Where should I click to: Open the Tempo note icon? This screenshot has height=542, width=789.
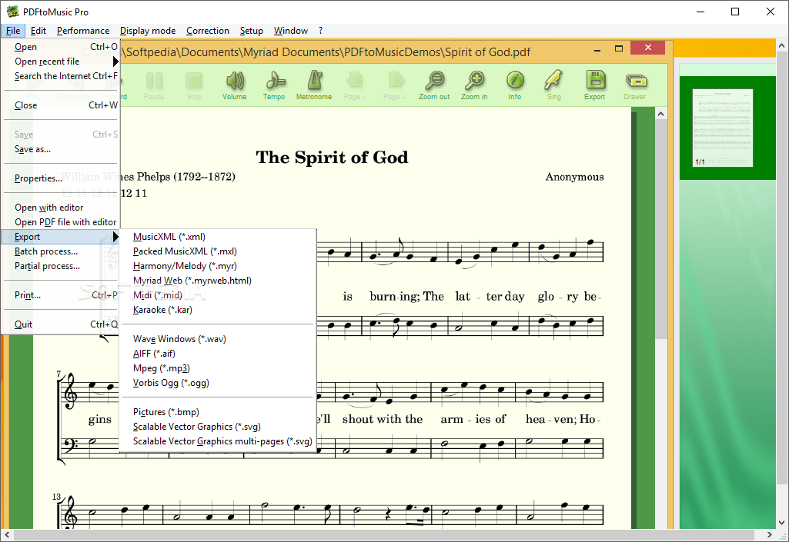(x=275, y=81)
